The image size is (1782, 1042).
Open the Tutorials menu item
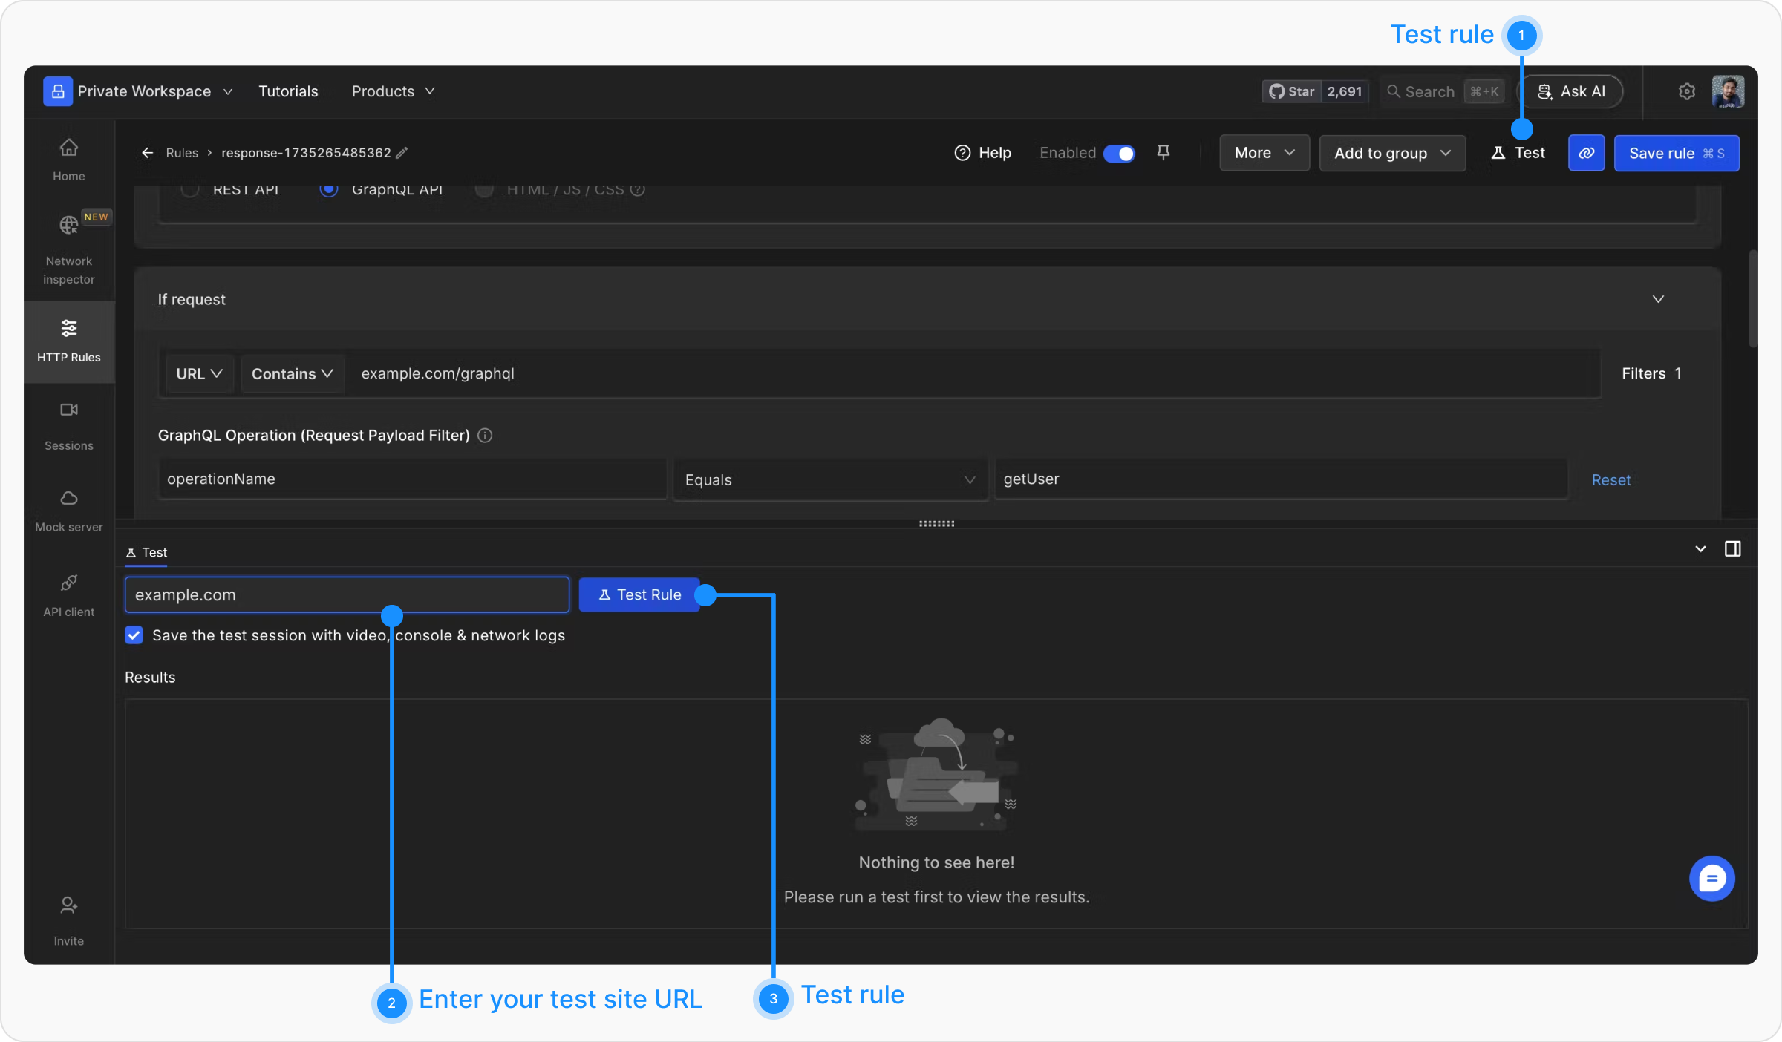coord(288,91)
